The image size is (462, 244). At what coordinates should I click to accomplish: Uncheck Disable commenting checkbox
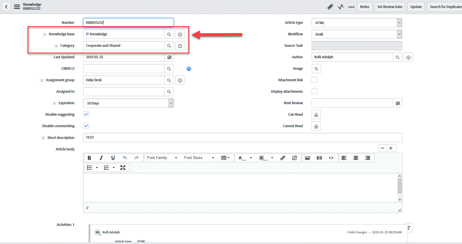point(86,126)
